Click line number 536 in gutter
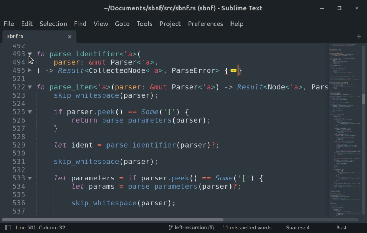Screen dimensions: 367x233 pos(19,203)
